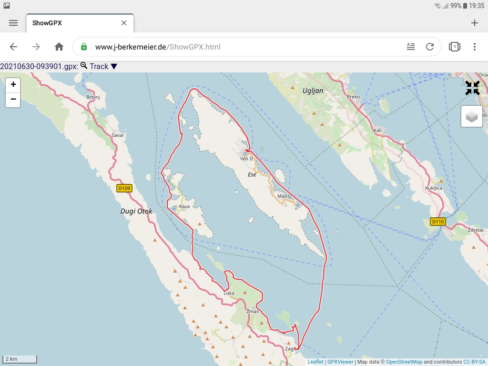Follow the Leaflet attribution link
Screen dimensions: 488x366
coord(315,361)
